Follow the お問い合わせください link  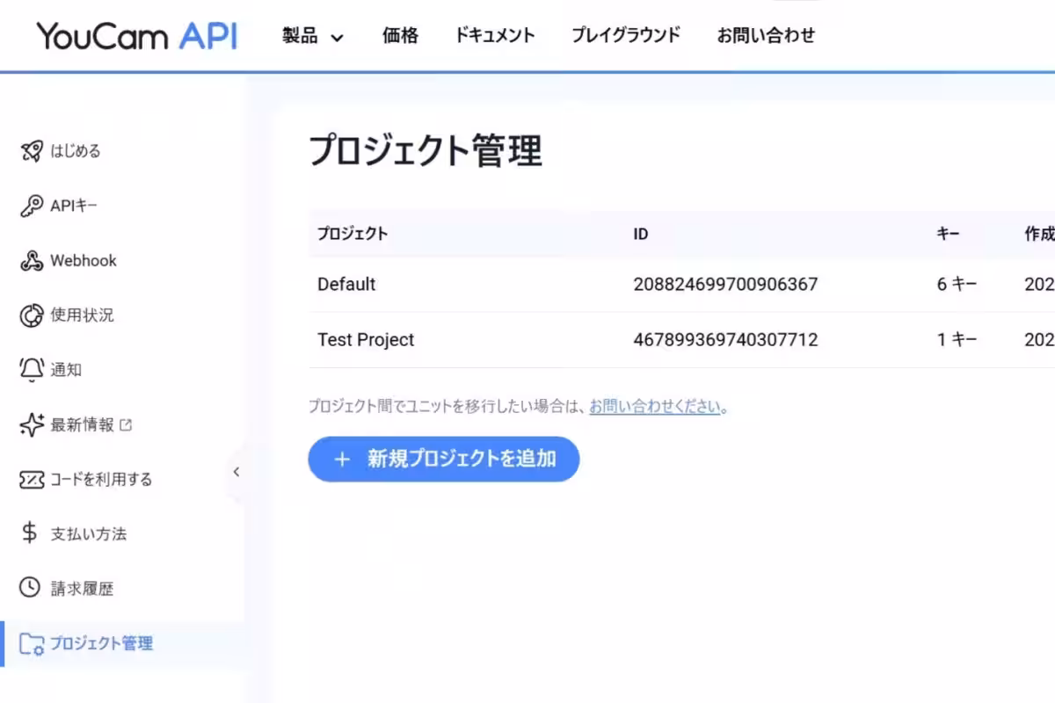click(655, 407)
